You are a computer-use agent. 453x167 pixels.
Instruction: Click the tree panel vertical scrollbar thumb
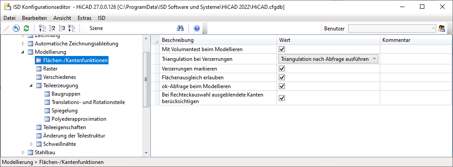point(146,80)
